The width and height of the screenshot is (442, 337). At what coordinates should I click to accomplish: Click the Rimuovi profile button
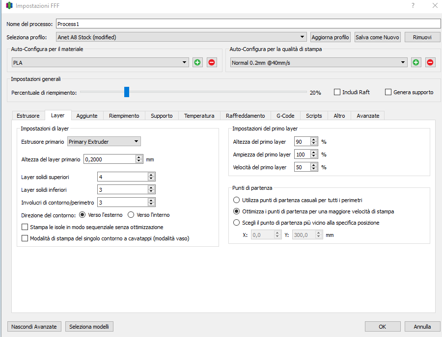(422, 37)
